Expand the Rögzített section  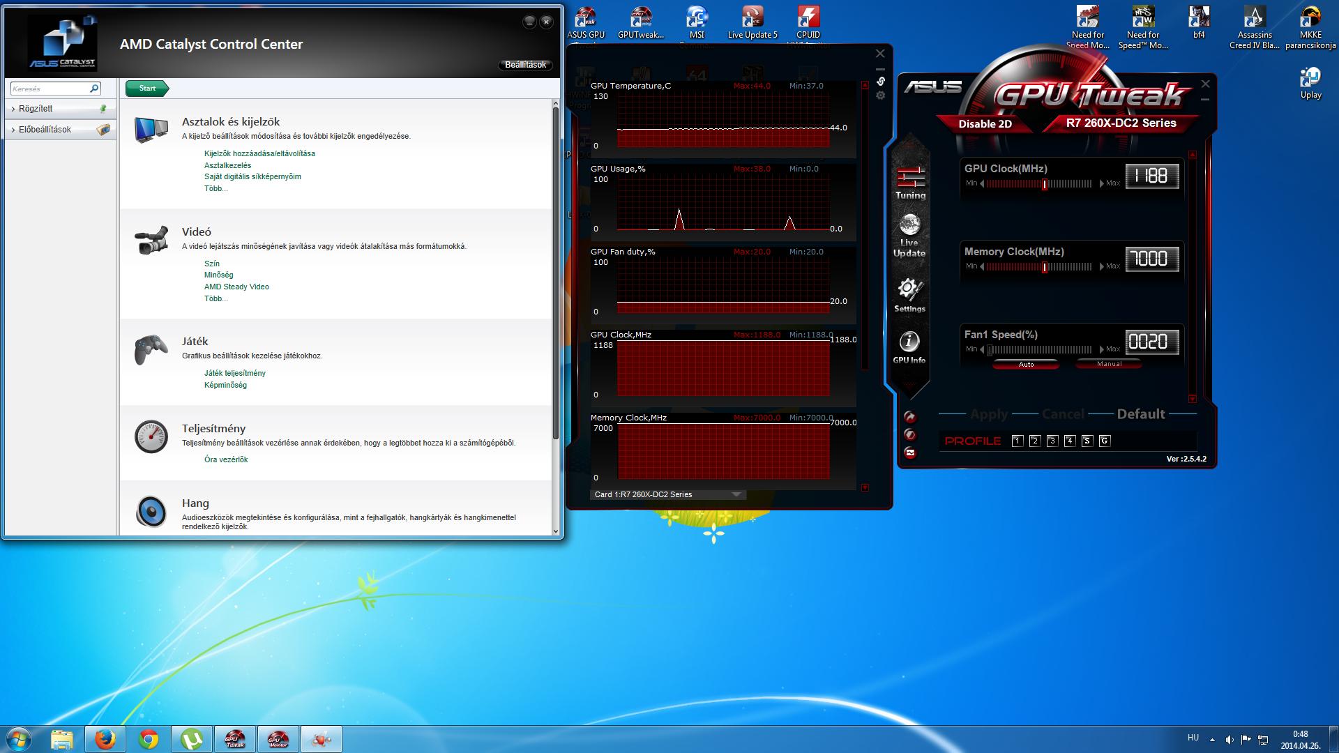pyautogui.click(x=60, y=109)
